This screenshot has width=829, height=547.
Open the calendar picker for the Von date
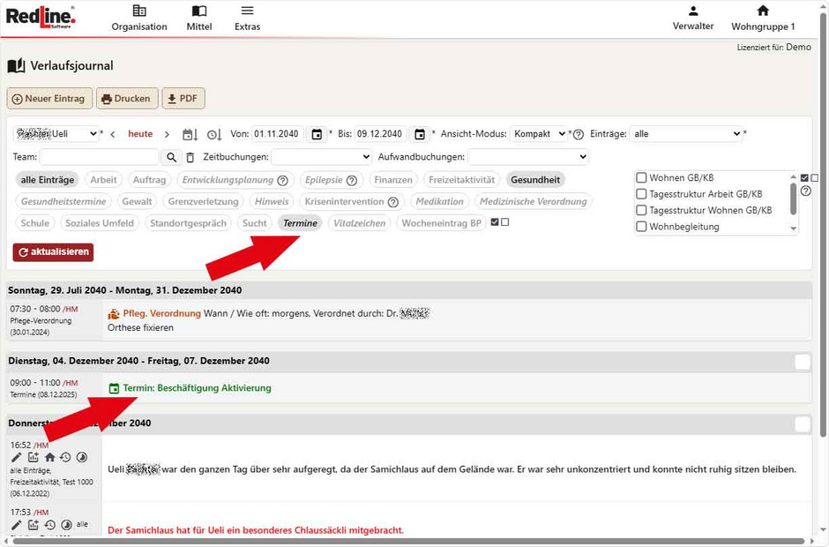point(317,134)
